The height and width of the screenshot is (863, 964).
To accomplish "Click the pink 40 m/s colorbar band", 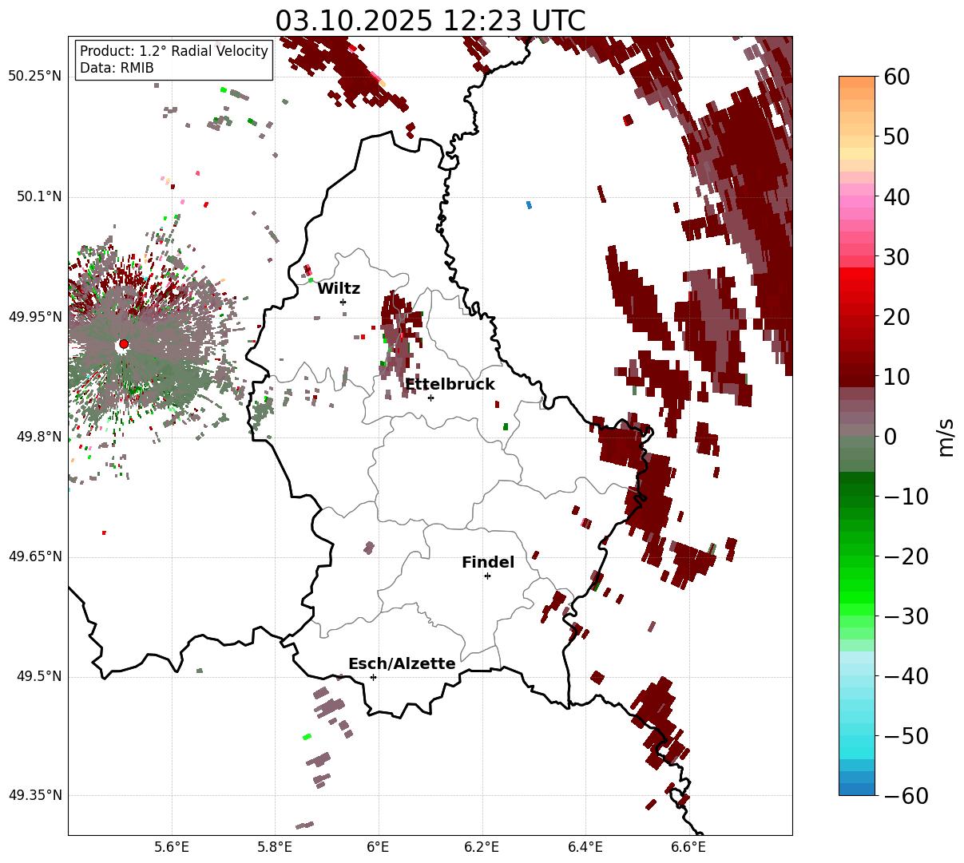I will pos(857,197).
